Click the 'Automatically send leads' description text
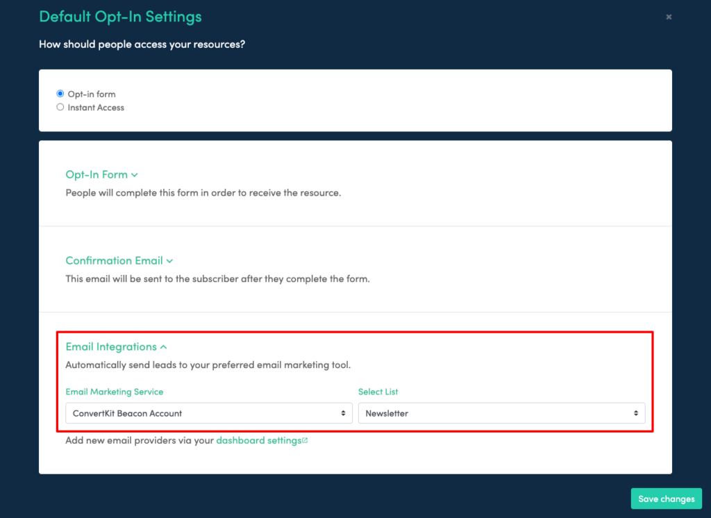The height and width of the screenshot is (518, 711). (x=208, y=365)
